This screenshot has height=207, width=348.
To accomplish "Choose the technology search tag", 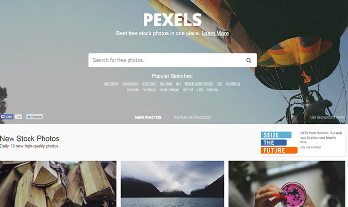I will point(169,90).
